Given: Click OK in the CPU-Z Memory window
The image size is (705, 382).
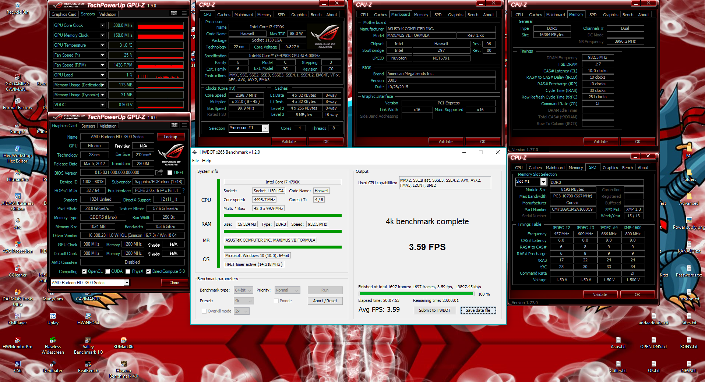Looking at the screenshot, I should click(x=638, y=142).
